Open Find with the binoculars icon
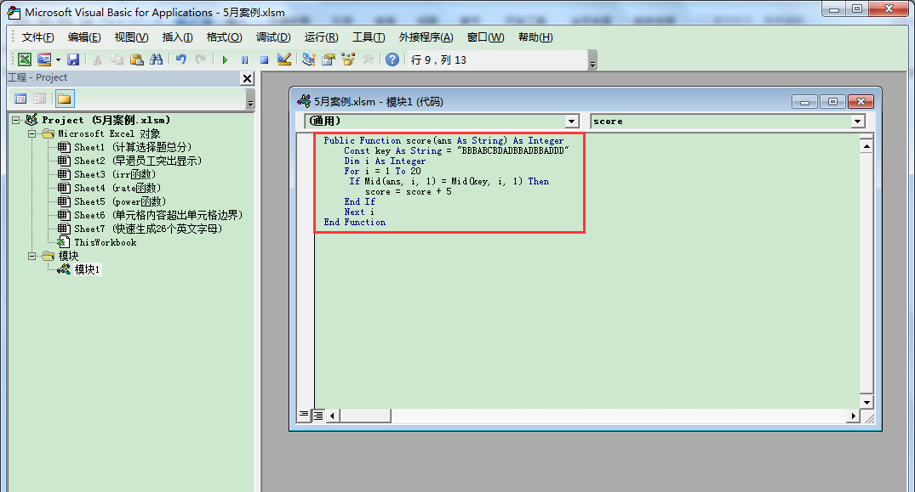The image size is (915, 492). click(x=156, y=59)
